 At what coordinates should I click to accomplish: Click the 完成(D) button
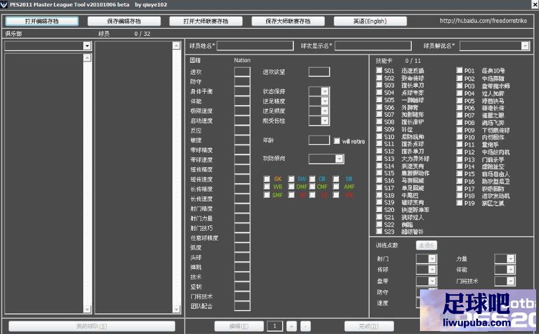point(369,326)
